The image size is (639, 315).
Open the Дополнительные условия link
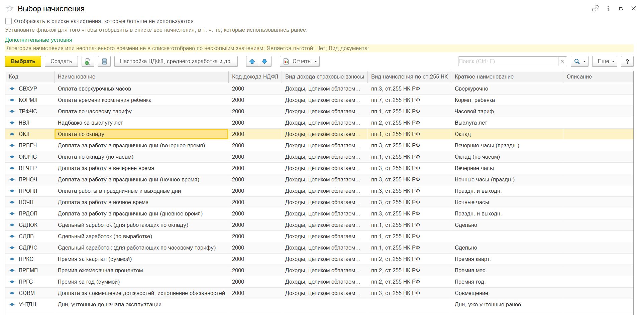click(x=38, y=40)
